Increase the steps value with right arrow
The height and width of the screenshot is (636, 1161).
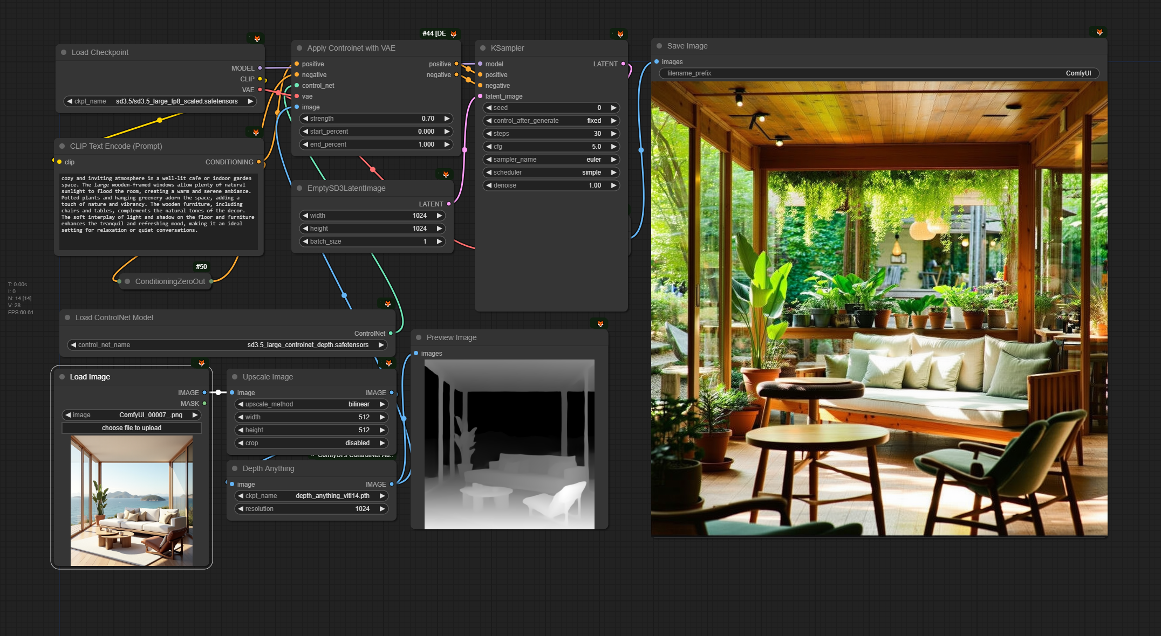click(613, 134)
